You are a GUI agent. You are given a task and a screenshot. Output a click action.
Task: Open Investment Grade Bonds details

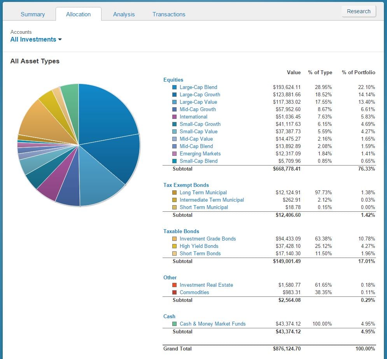[x=208, y=239]
